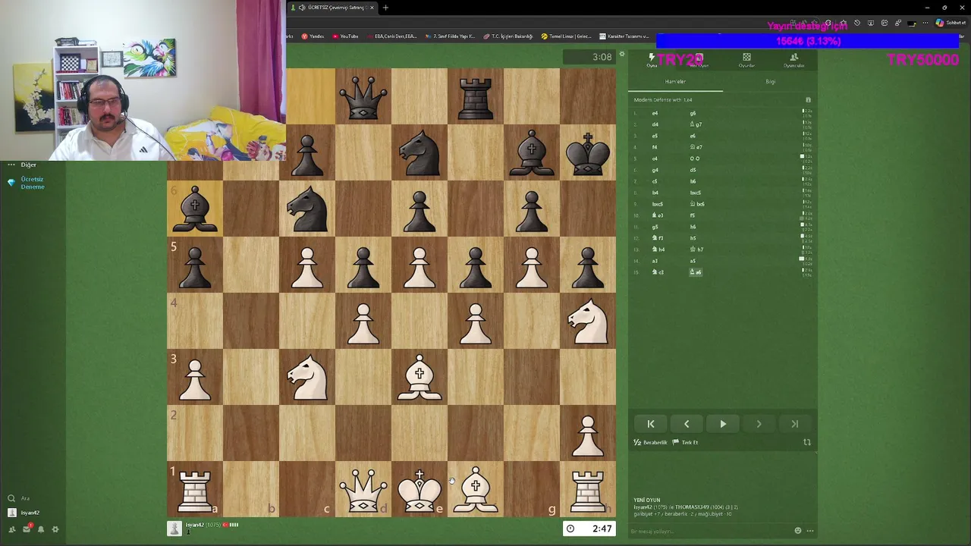The height and width of the screenshot is (546, 971).
Task: Open the emoji picker in the chat box
Action: 797,531
